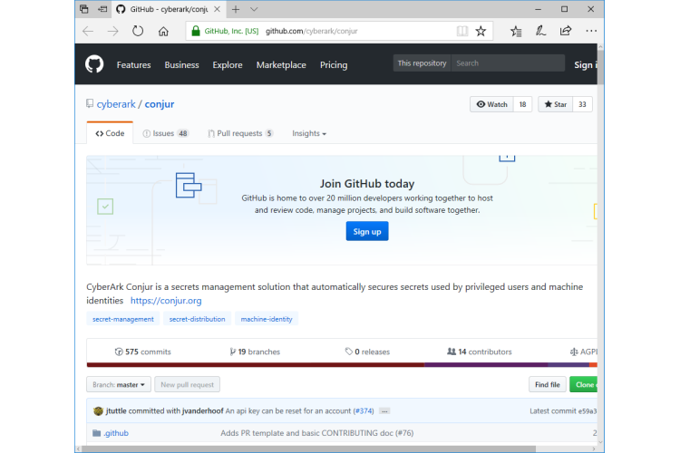Open the browser home page icon
The height and width of the screenshot is (453, 680).
(163, 31)
